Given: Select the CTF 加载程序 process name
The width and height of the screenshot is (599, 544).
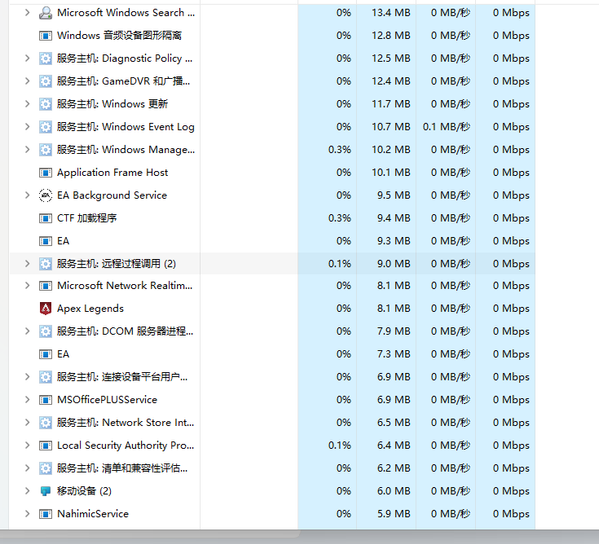Looking at the screenshot, I should [87, 218].
